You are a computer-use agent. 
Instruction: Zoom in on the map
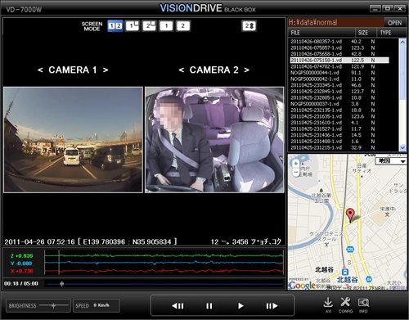[x=296, y=164]
